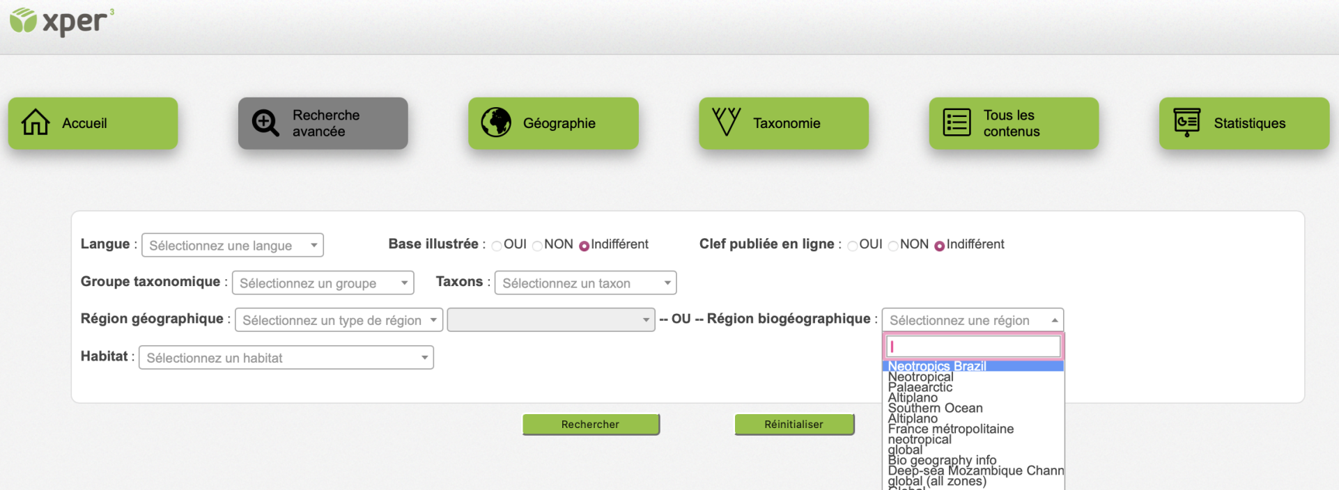Click the magnifier icon for Recherche avancée
The width and height of the screenshot is (1339, 490).
coord(265,123)
